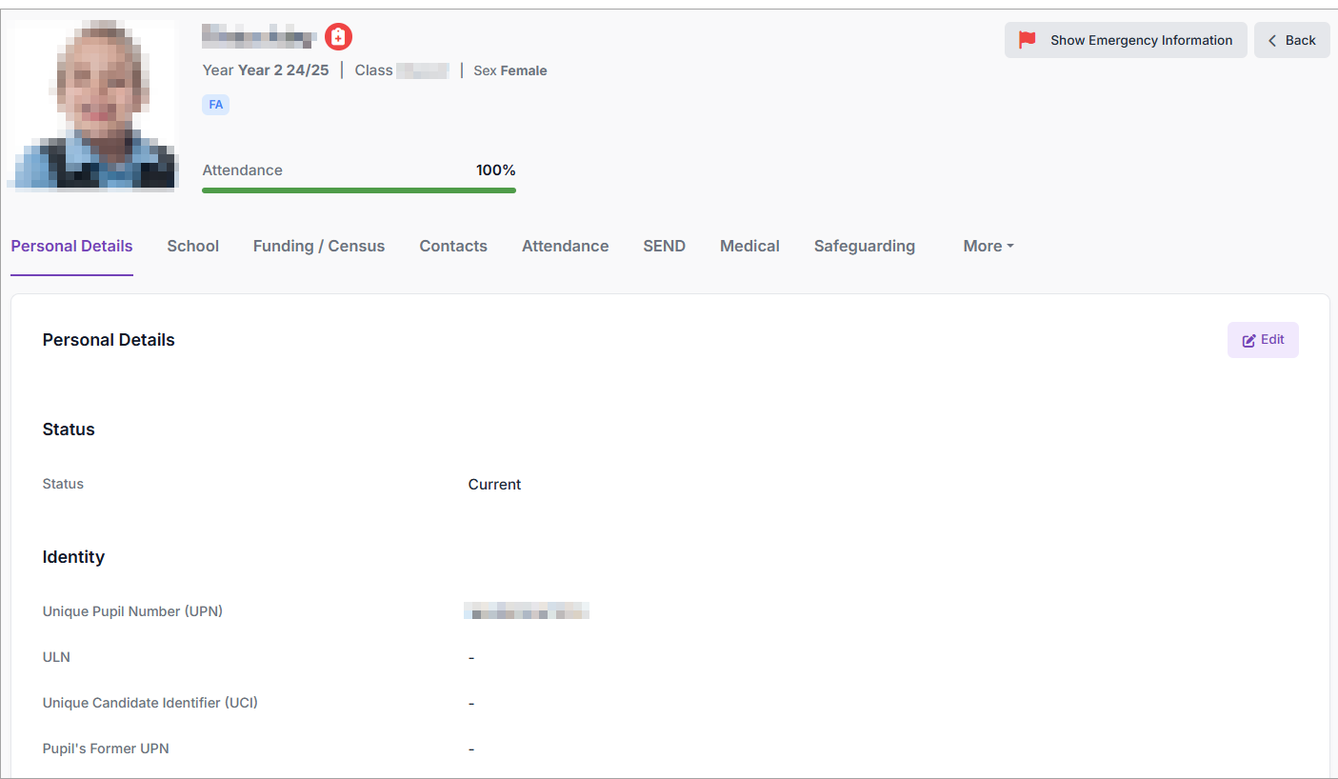Expand the More dropdown menu
This screenshot has width=1338, height=779.
tap(988, 246)
